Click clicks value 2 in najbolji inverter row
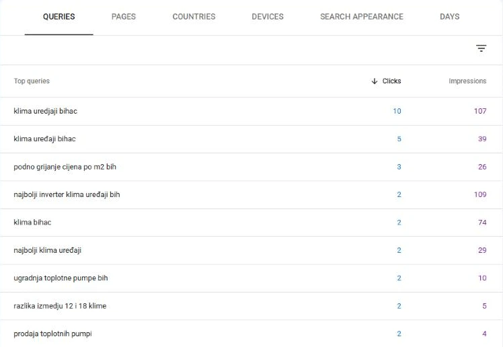 (399, 194)
